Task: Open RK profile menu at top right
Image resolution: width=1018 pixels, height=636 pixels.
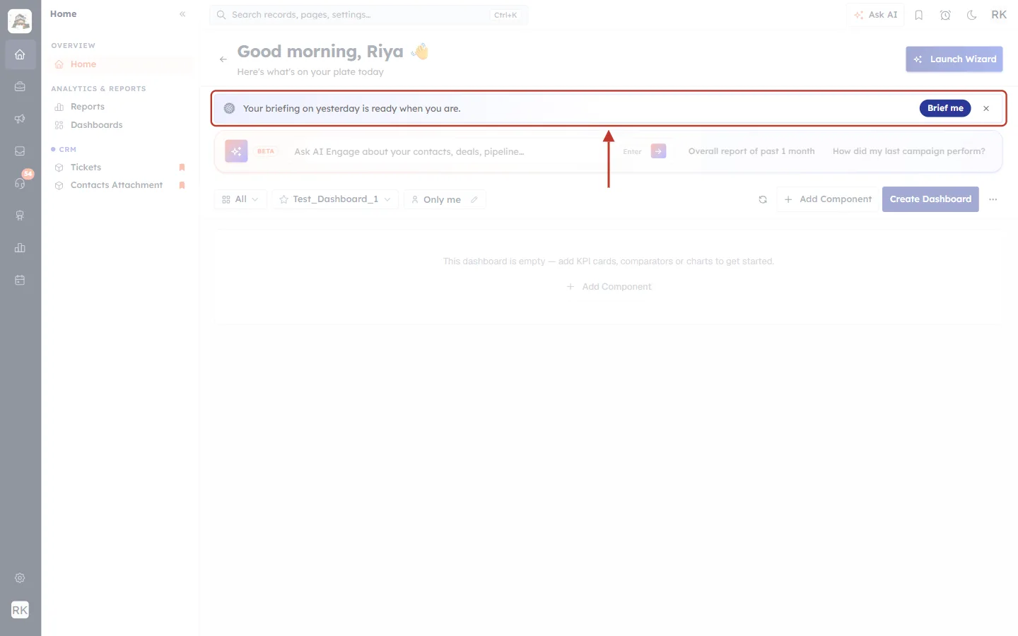Action: (999, 15)
